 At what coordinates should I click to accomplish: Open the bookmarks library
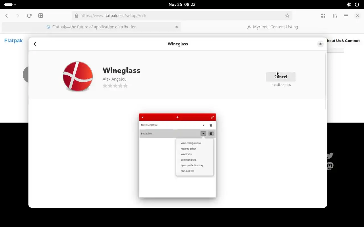pos(335,16)
